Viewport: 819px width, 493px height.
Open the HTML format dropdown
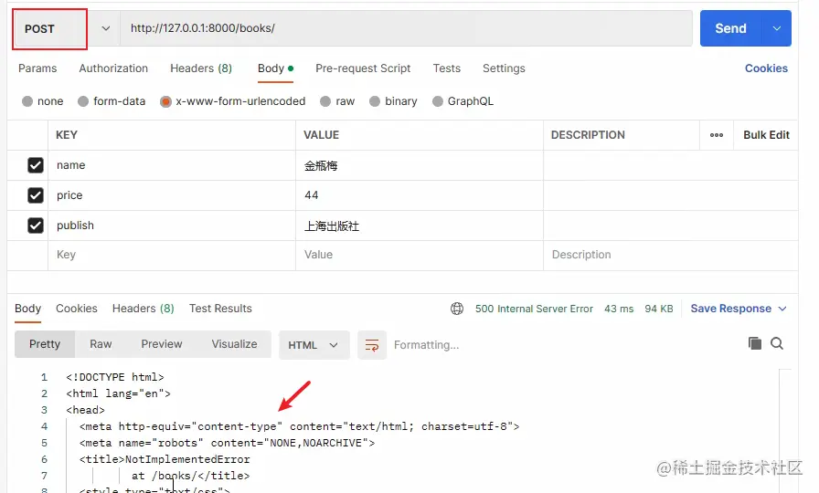pos(314,345)
